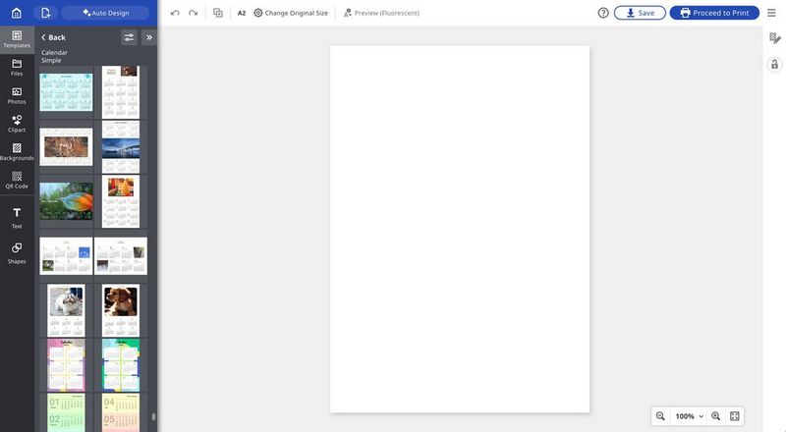The image size is (786, 432).
Task: Go to the home icon
Action: click(x=16, y=13)
